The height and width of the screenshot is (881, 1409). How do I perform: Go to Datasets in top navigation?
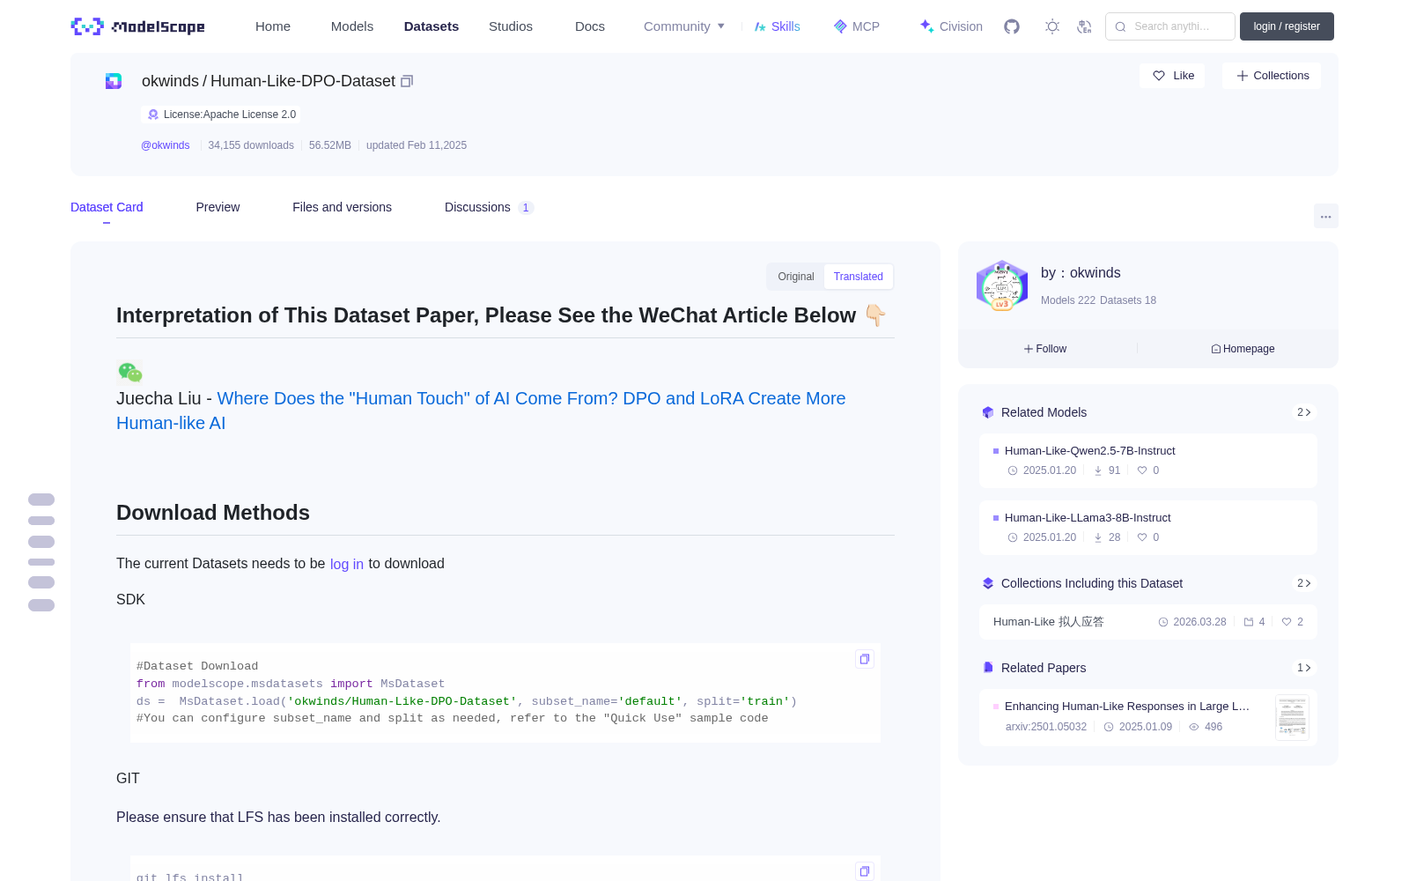pyautogui.click(x=432, y=26)
